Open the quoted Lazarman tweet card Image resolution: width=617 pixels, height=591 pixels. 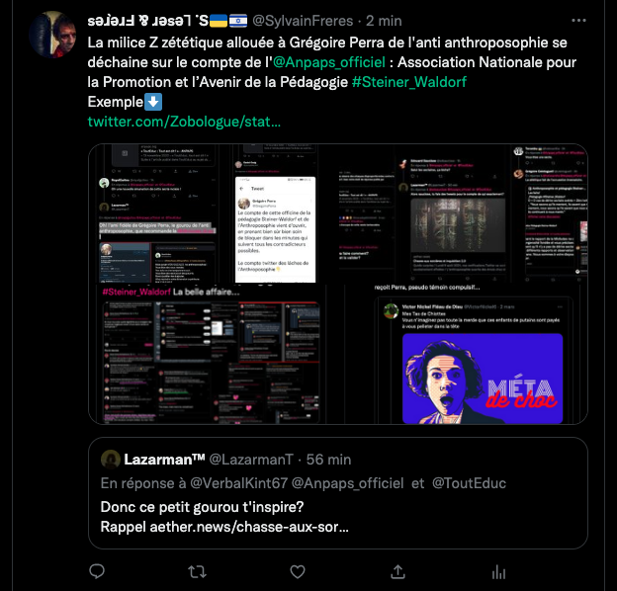[x=338, y=493]
